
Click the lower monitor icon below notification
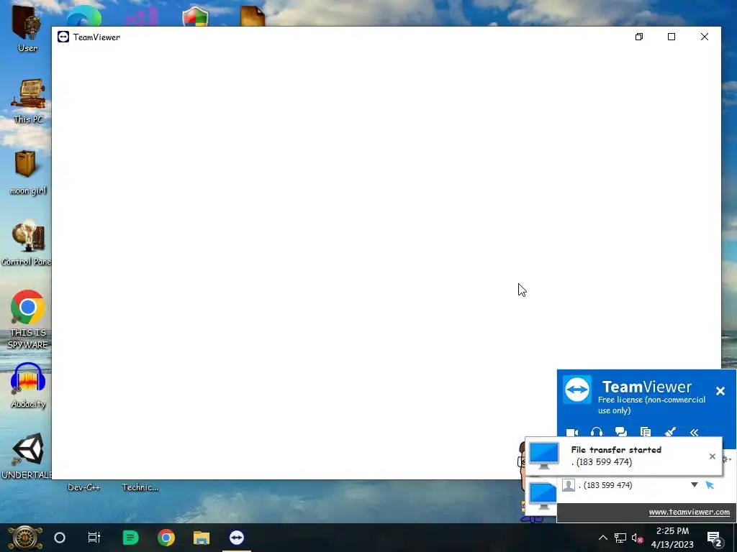click(543, 495)
